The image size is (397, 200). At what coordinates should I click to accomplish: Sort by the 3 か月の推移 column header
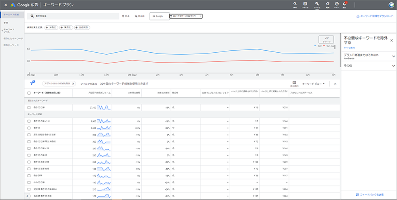tap(134, 93)
